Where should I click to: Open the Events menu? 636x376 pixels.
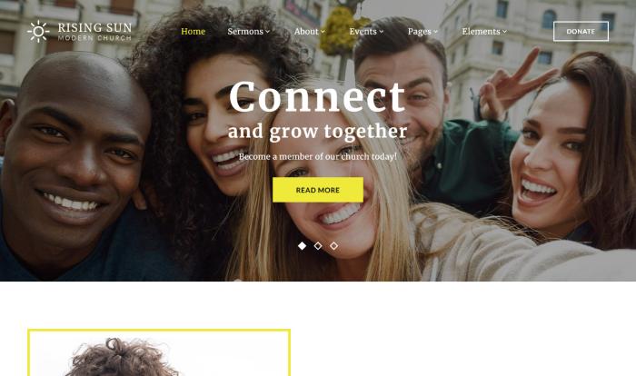[363, 31]
